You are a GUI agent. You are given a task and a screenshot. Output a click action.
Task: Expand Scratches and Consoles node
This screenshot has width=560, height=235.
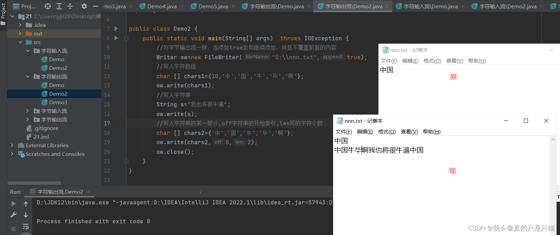(12, 154)
